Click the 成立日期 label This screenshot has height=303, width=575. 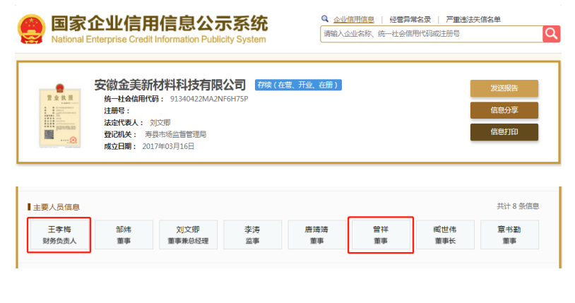point(120,146)
